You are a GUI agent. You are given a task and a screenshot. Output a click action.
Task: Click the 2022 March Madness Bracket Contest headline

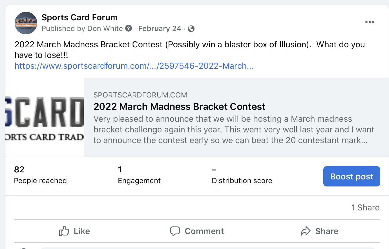point(179,106)
